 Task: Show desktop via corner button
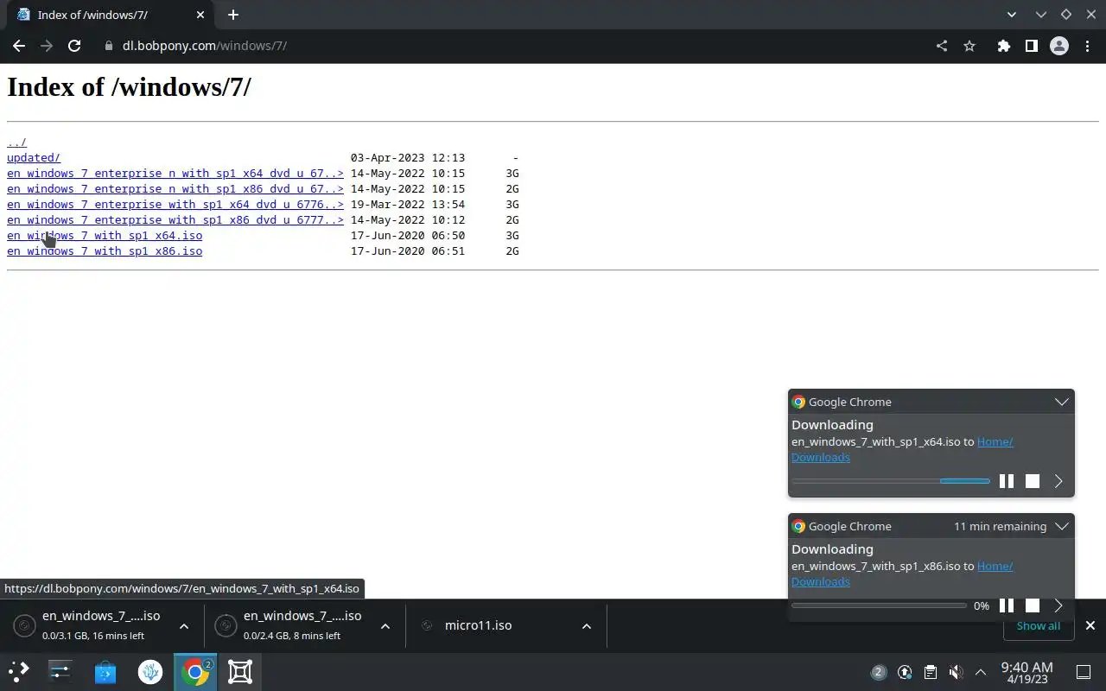[x=1084, y=672]
